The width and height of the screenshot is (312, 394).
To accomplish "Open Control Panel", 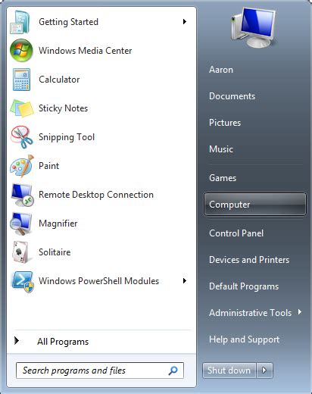I will pyautogui.click(x=236, y=233).
